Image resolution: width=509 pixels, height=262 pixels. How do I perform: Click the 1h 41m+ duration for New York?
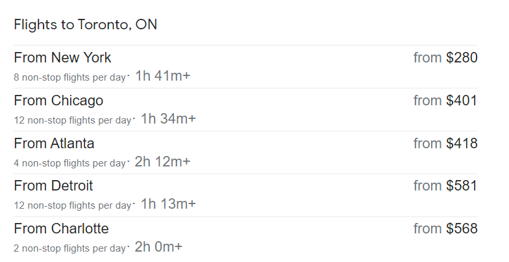[x=162, y=75]
